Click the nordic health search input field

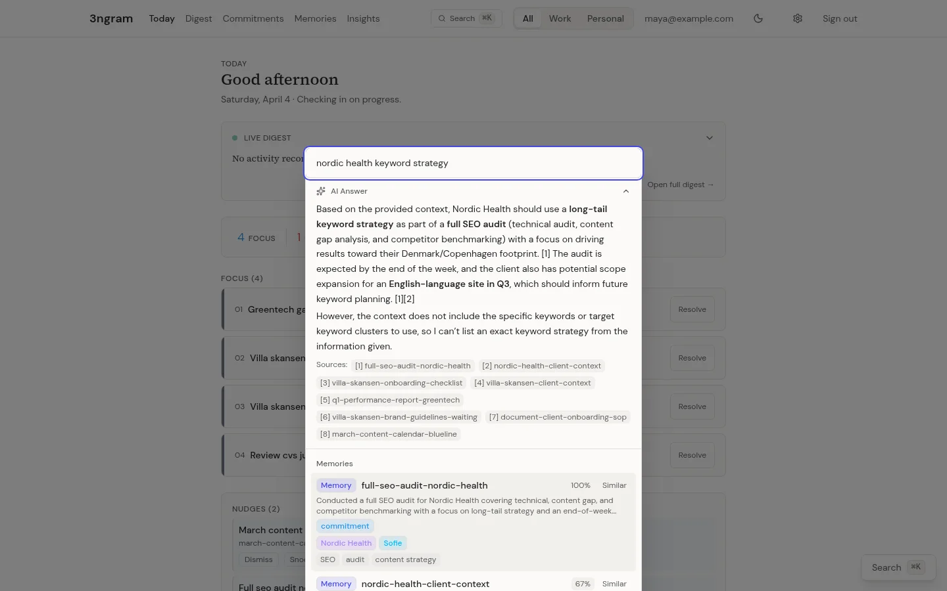(x=473, y=163)
